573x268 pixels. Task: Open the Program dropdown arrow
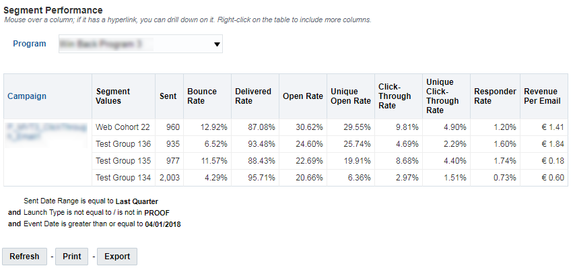point(217,44)
